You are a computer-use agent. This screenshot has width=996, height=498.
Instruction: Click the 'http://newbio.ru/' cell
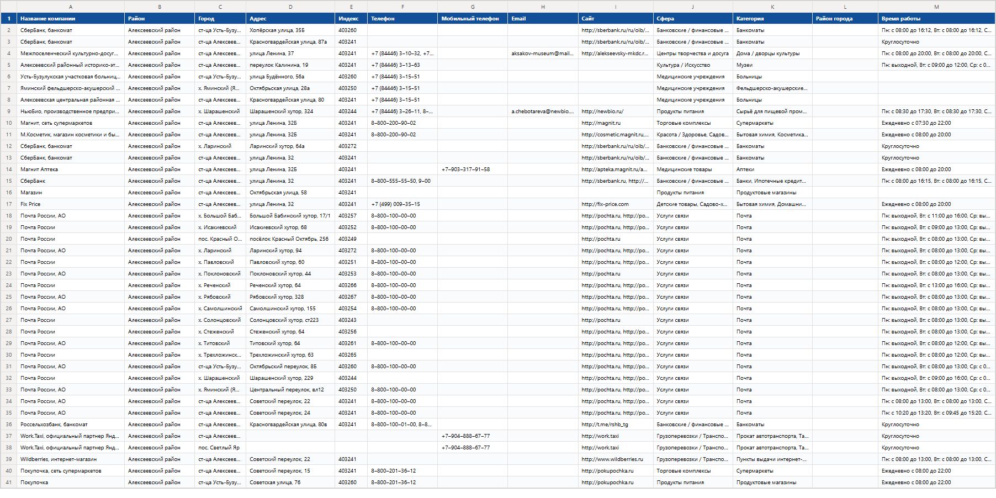click(x=616, y=112)
